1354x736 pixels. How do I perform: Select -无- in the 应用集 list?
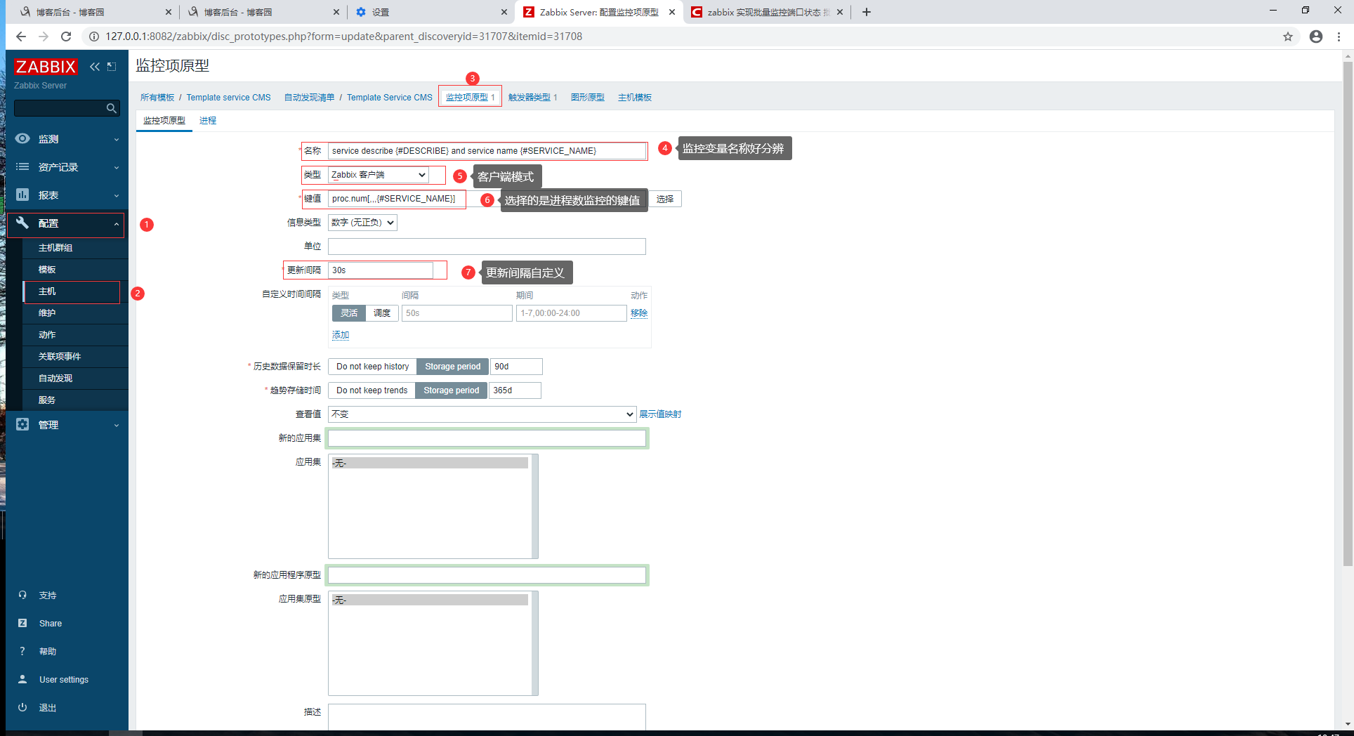(430, 463)
